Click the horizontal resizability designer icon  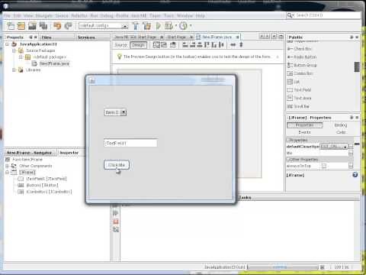tap(233, 45)
